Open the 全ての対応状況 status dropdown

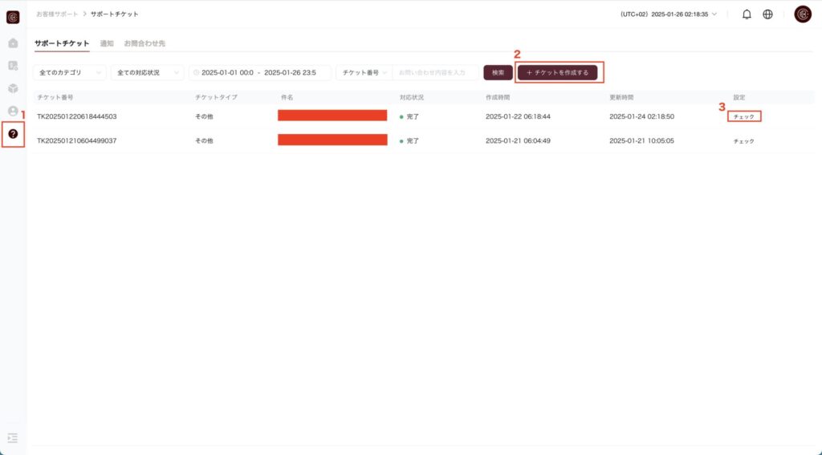[x=148, y=73]
